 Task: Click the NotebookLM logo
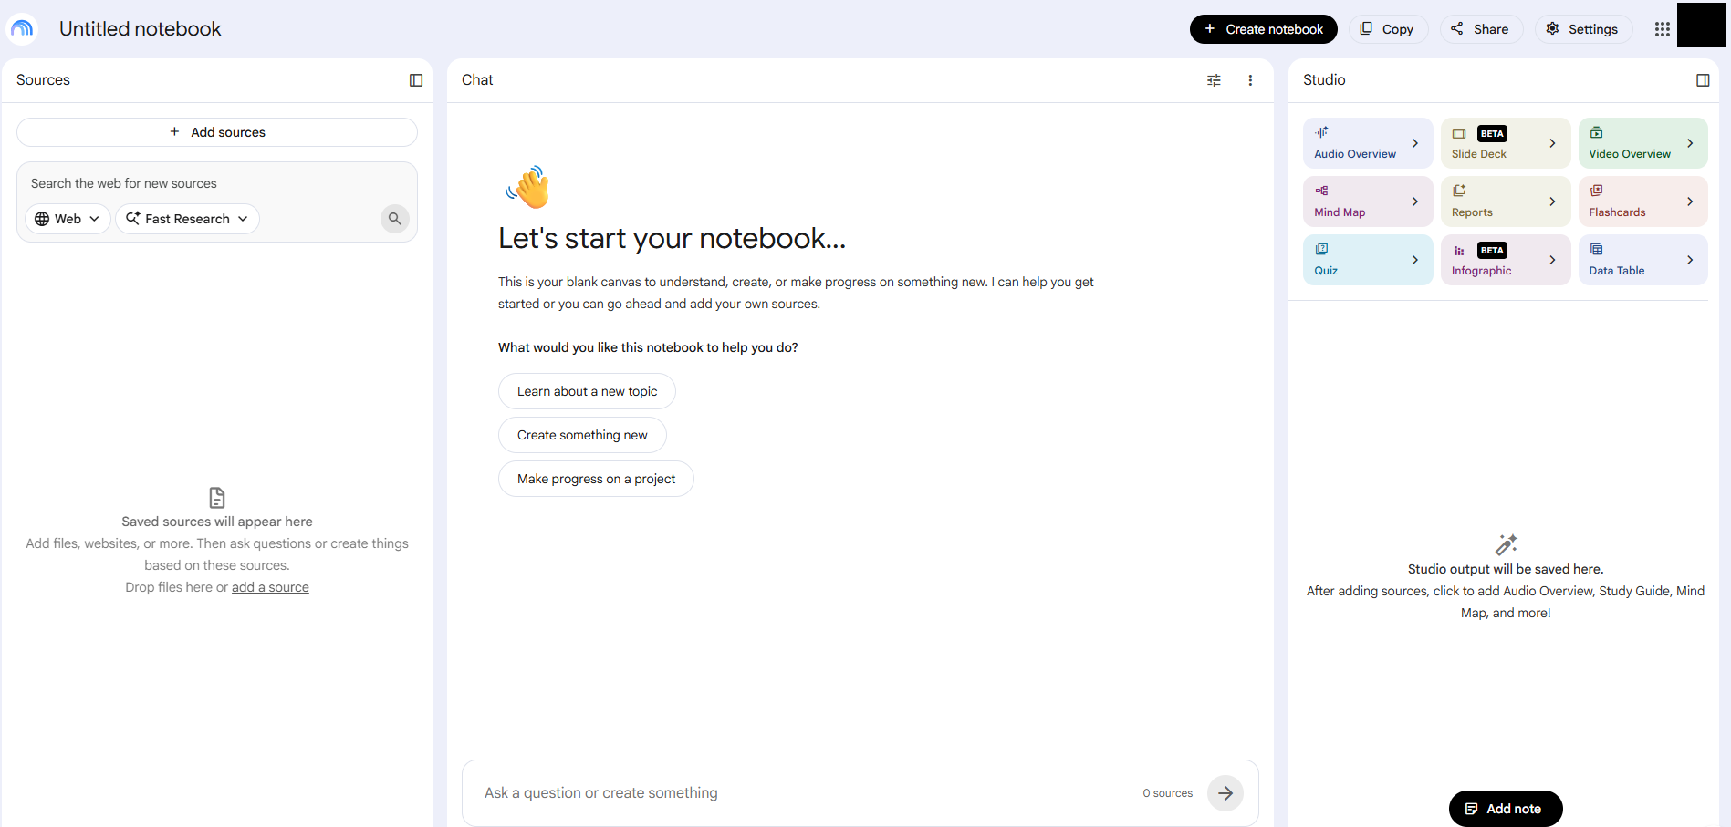[22, 29]
